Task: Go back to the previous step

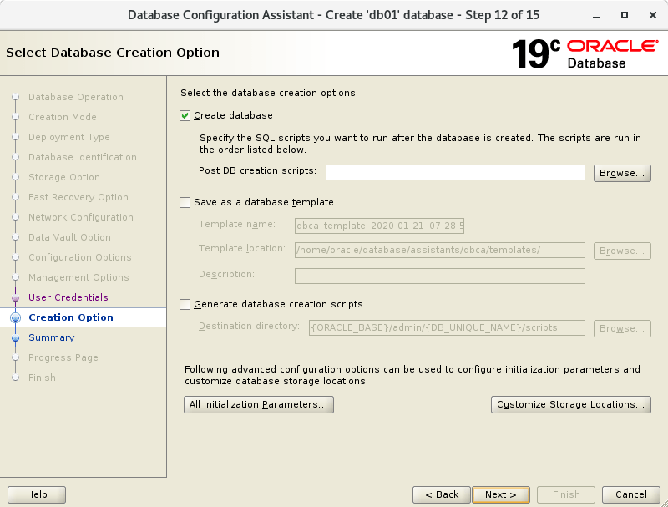Action: coord(441,494)
